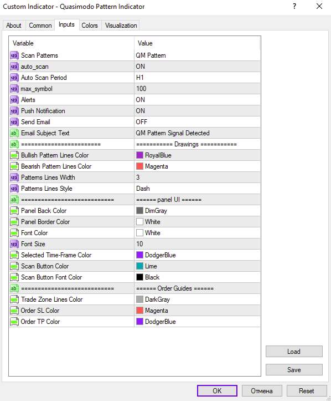This screenshot has width=331, height=401.
Task: Open the Patterns Lines Style Dash value
Action: (x=197, y=189)
